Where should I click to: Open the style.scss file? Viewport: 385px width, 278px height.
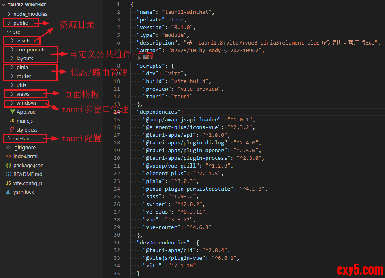[x=27, y=129]
